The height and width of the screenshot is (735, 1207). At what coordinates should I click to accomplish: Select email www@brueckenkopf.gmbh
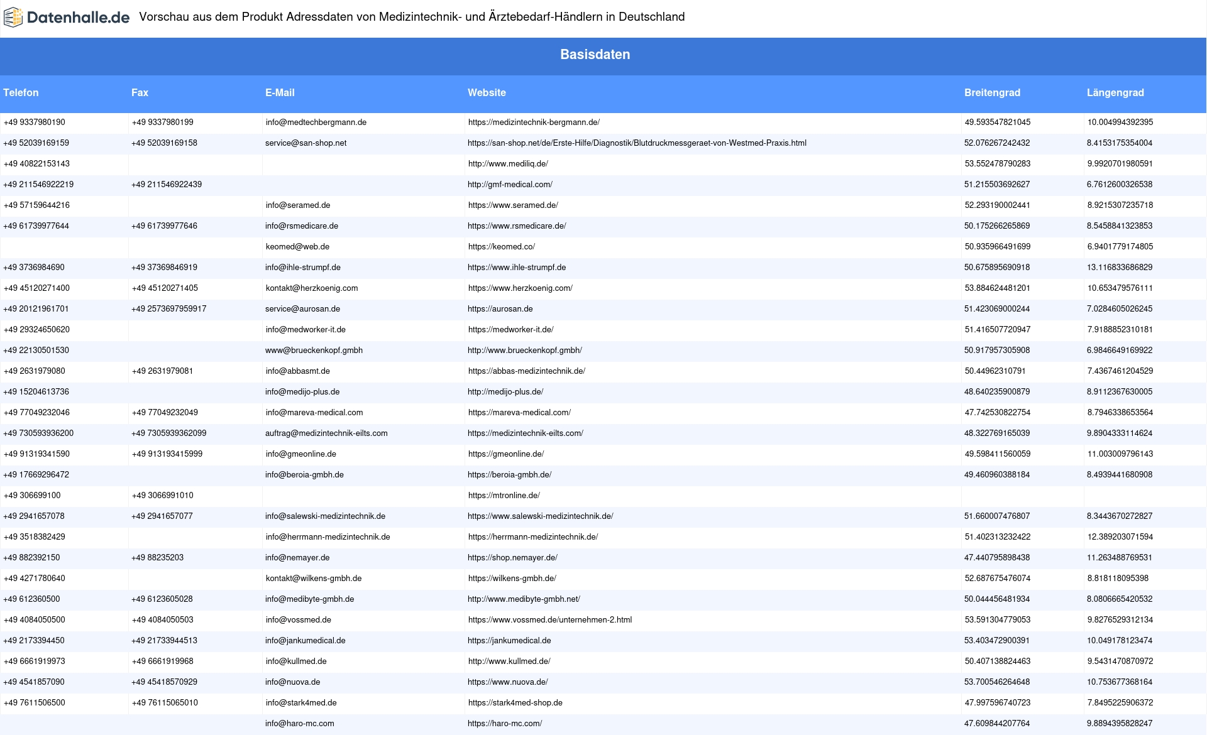(314, 351)
